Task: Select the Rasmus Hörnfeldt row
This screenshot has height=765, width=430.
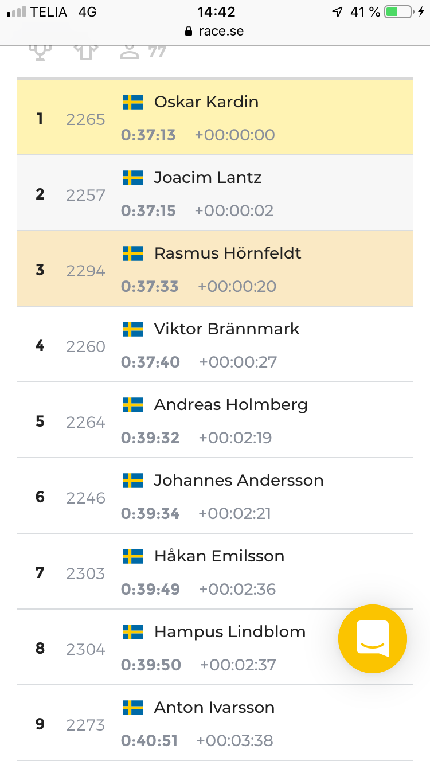Action: click(215, 269)
